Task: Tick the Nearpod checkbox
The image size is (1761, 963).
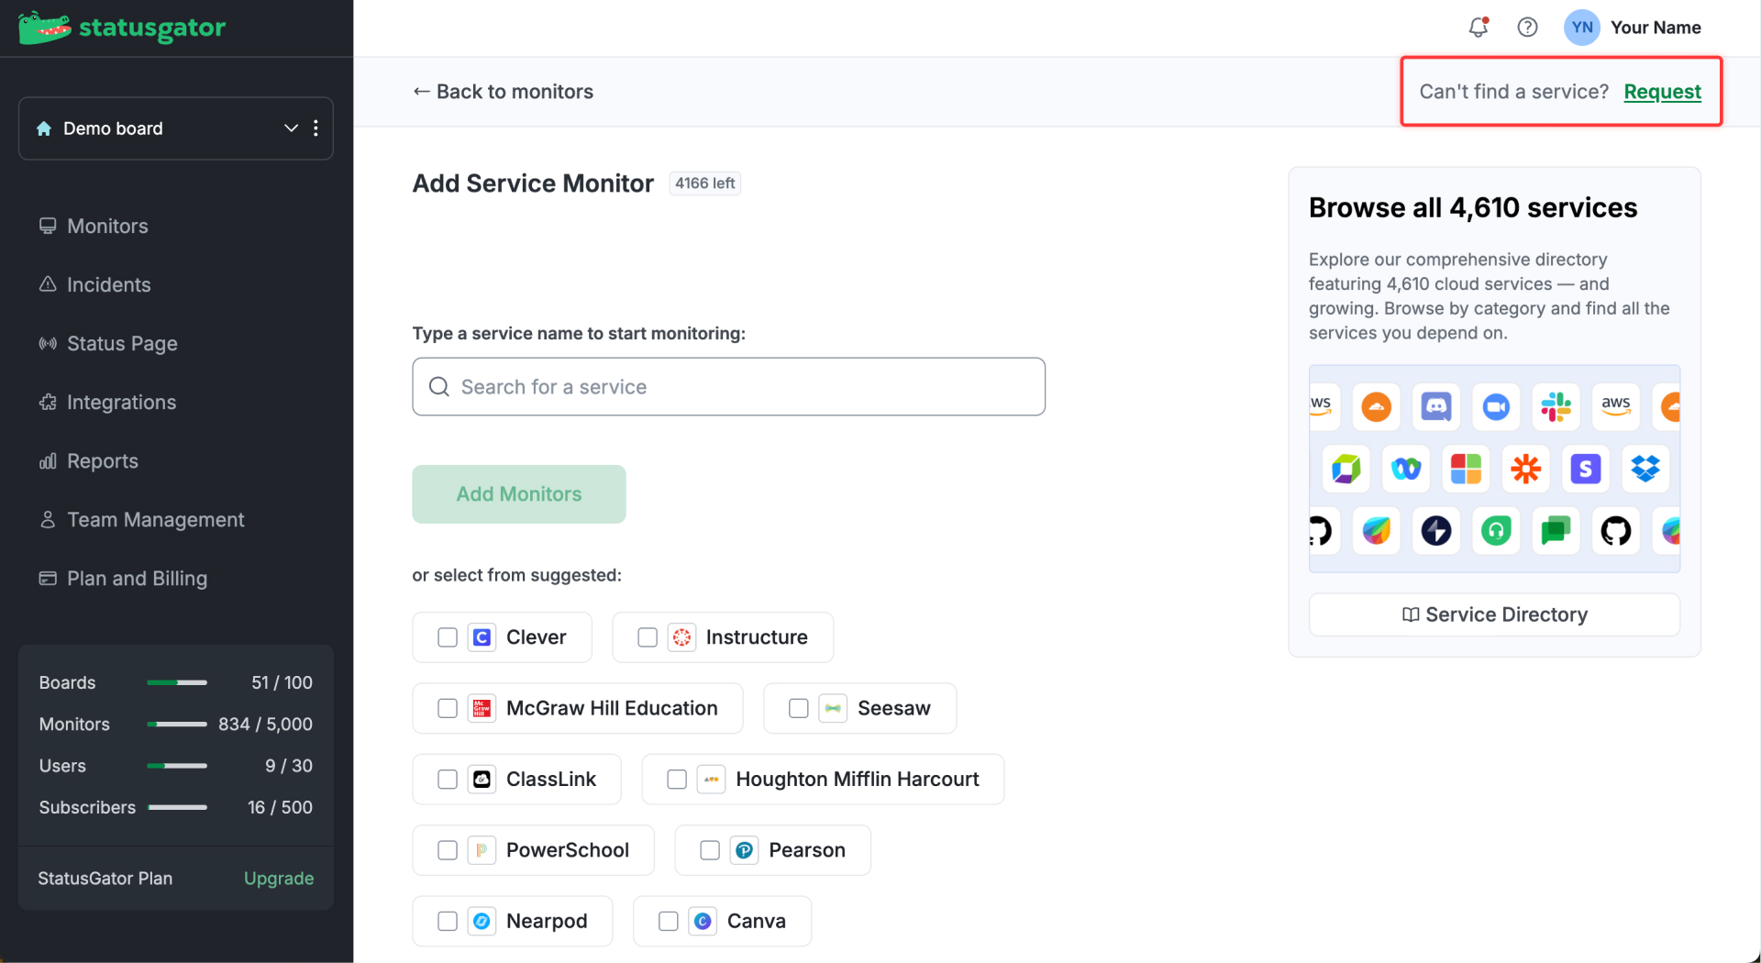Action: 448,921
